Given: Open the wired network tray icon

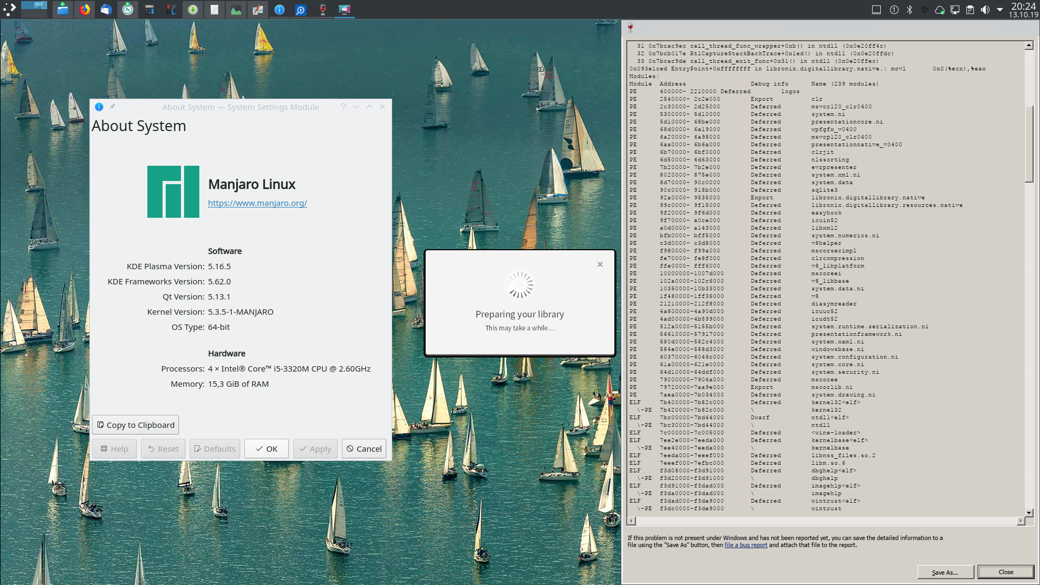Looking at the screenshot, I should coord(955,9).
